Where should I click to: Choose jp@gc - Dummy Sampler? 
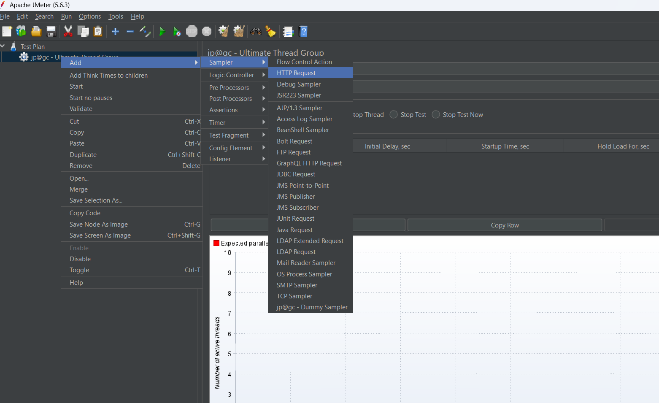pyautogui.click(x=311, y=307)
